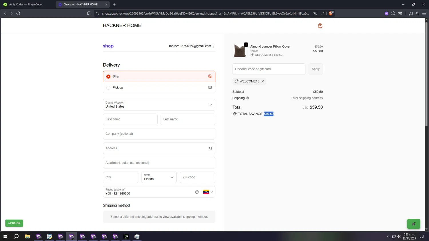Select the Pick up radio option
The image size is (429, 241).
pyautogui.click(x=108, y=88)
